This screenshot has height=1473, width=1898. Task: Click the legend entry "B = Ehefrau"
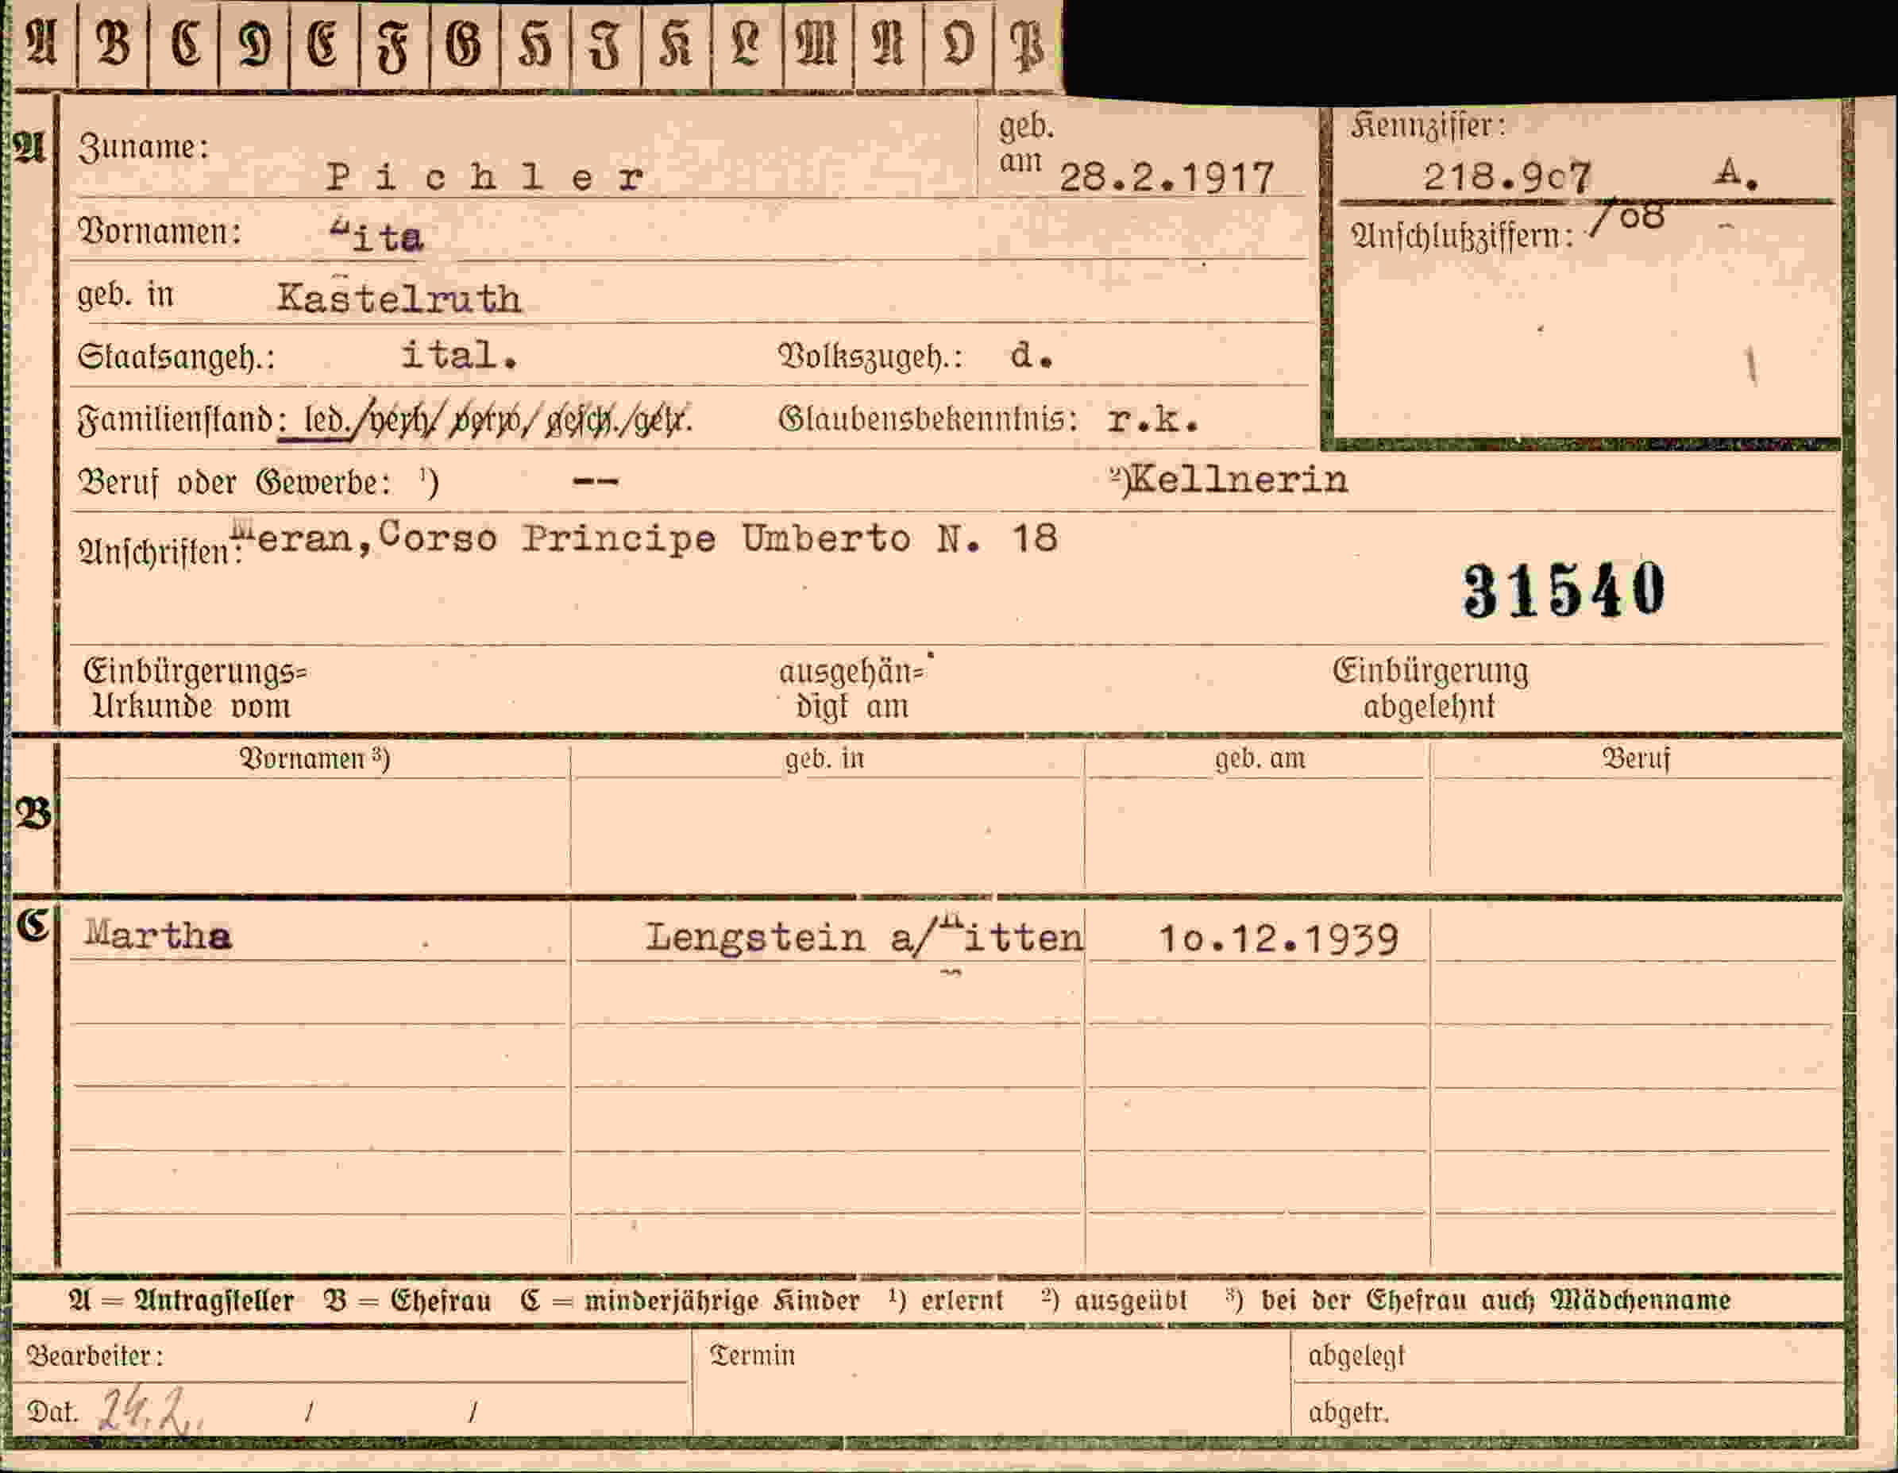(407, 1300)
